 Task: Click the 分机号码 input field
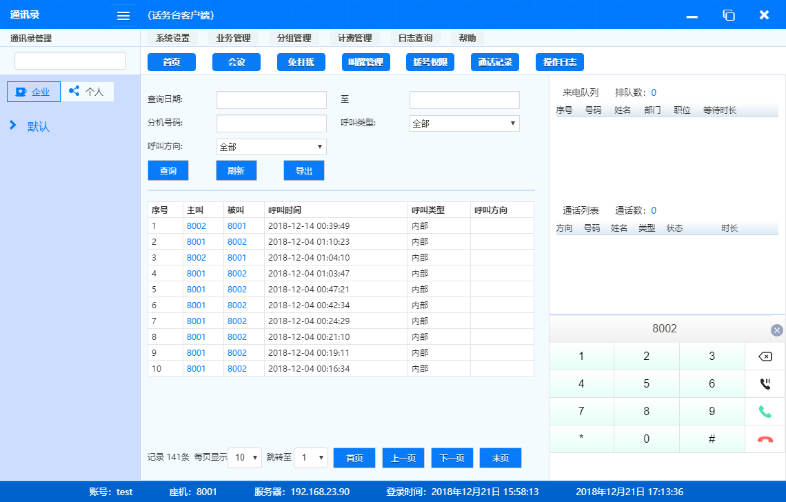[x=271, y=123]
